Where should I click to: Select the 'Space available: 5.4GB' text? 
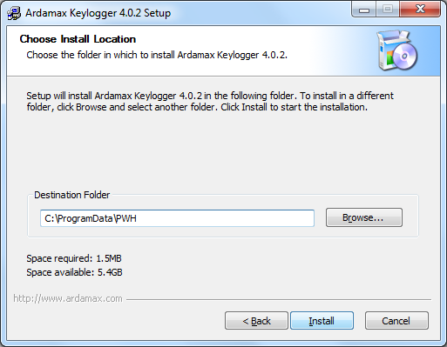click(x=74, y=272)
